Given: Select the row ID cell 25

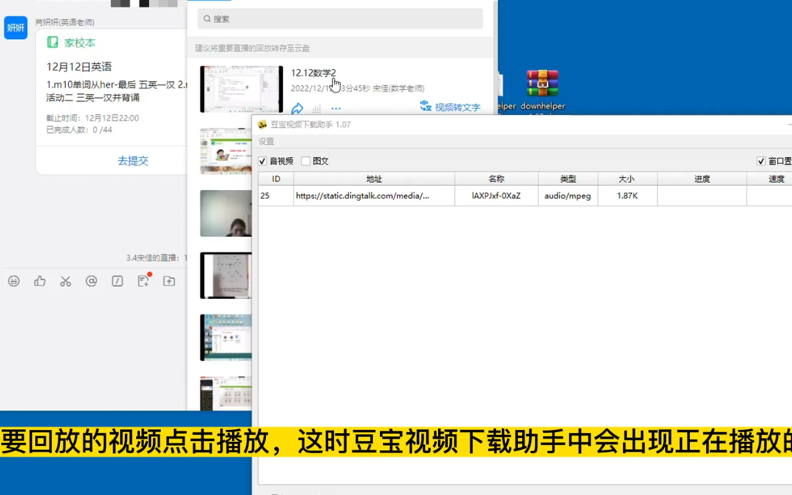Looking at the screenshot, I should pos(276,196).
